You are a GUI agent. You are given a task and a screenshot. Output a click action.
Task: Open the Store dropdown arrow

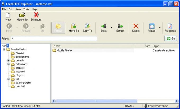112,28
